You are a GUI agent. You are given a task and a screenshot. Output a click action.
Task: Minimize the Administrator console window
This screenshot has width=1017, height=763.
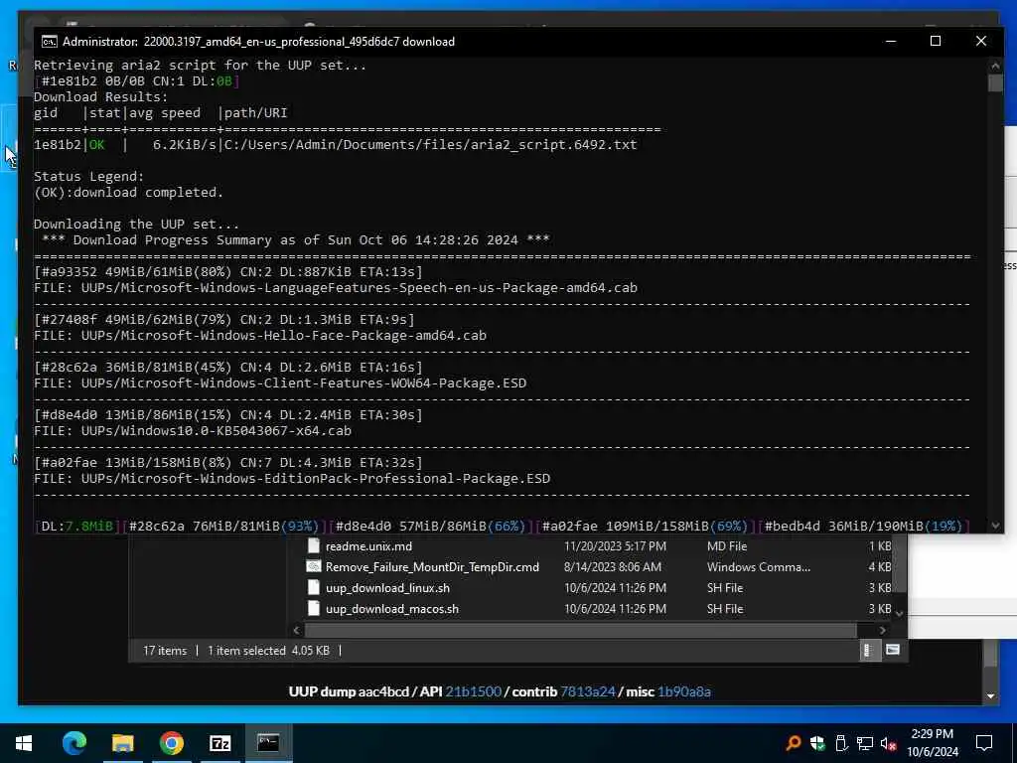pos(891,42)
